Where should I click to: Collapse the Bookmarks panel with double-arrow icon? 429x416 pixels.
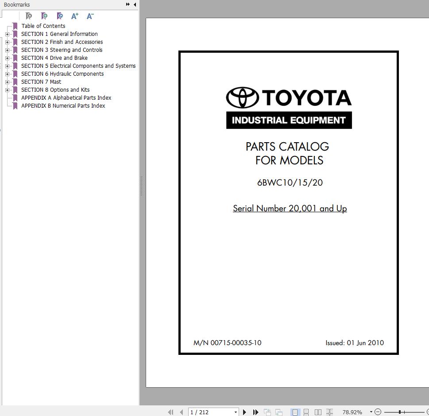click(128, 4)
